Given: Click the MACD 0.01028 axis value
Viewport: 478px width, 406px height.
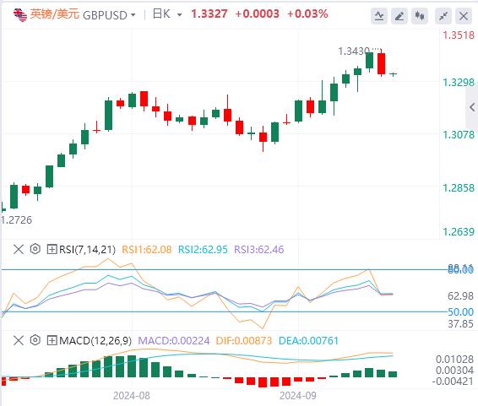Looking at the screenshot, I should (x=454, y=360).
